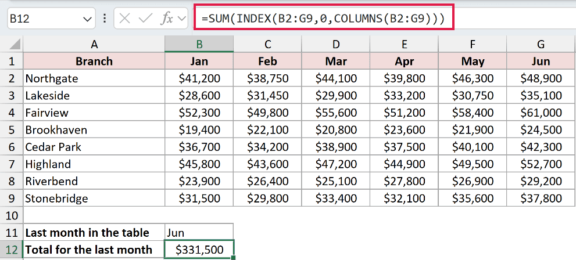576x260 pixels.
Task: Select row 12 header
Action: [x=12, y=250]
